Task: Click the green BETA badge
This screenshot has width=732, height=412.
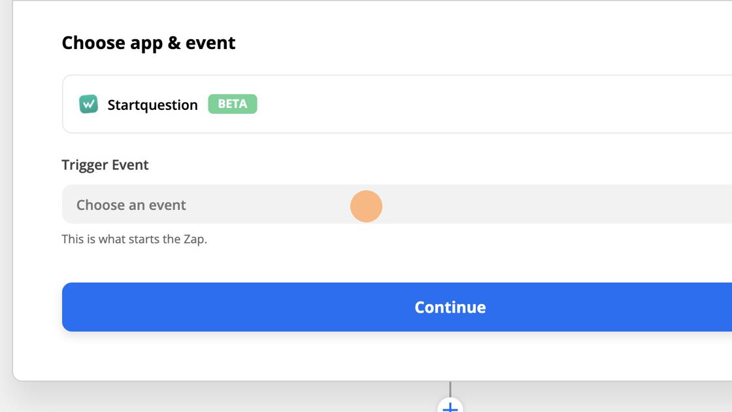Action: (x=233, y=104)
